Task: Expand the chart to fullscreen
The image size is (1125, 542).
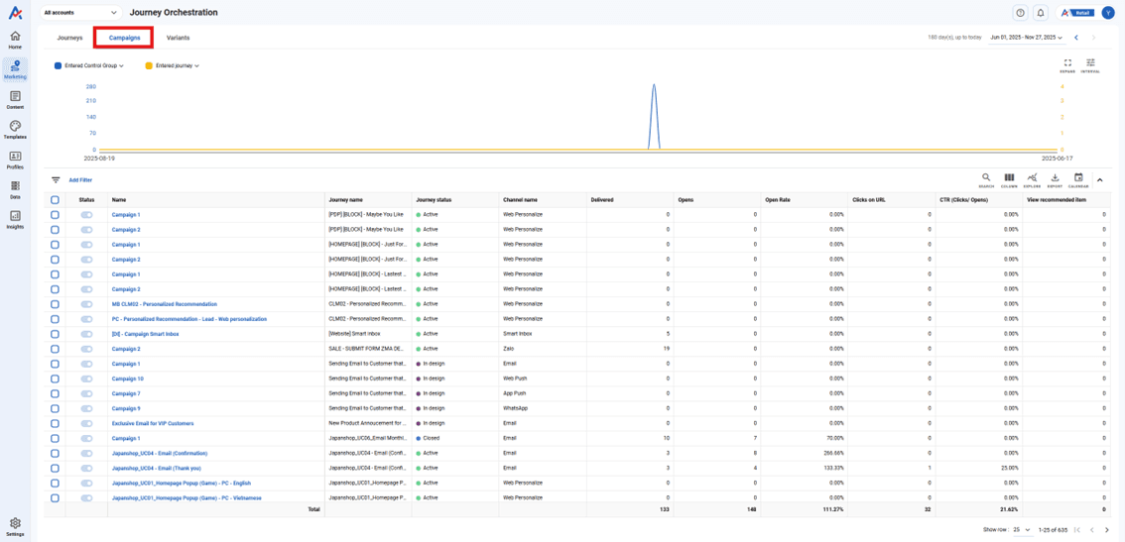Action: coord(1067,65)
